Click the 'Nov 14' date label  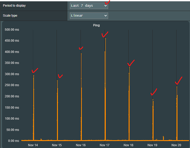click(x=33, y=145)
